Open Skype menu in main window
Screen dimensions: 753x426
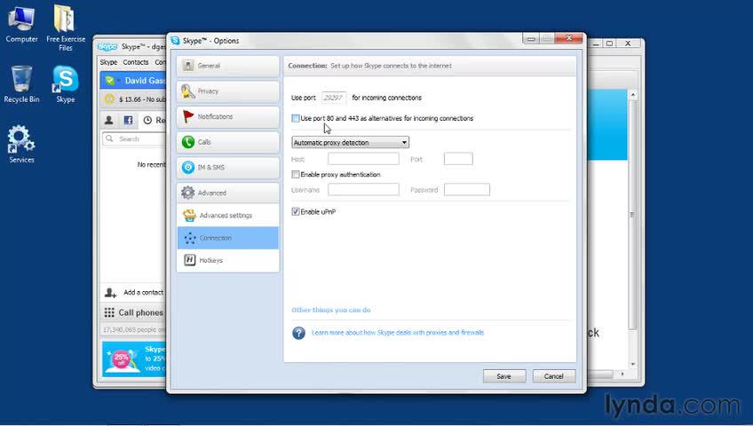pyautogui.click(x=108, y=62)
